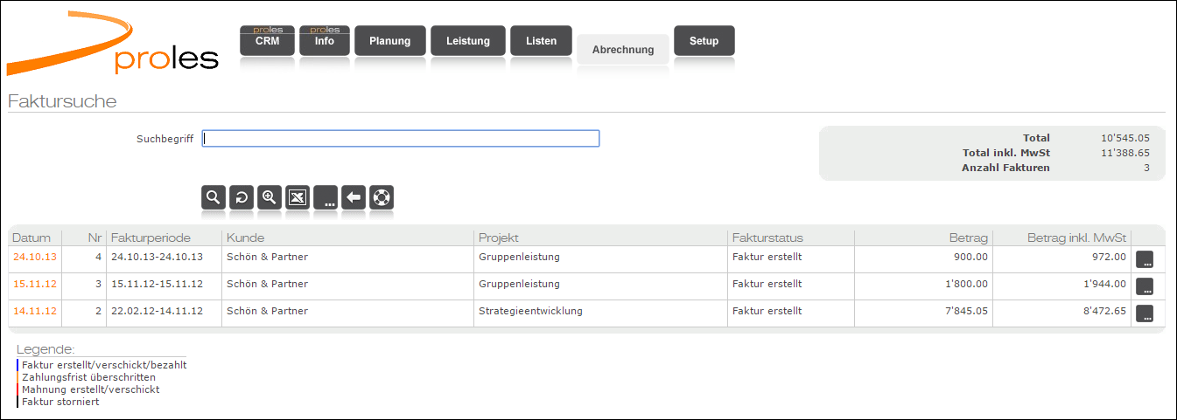Click the amount 972.00 cell

pyautogui.click(x=1109, y=257)
